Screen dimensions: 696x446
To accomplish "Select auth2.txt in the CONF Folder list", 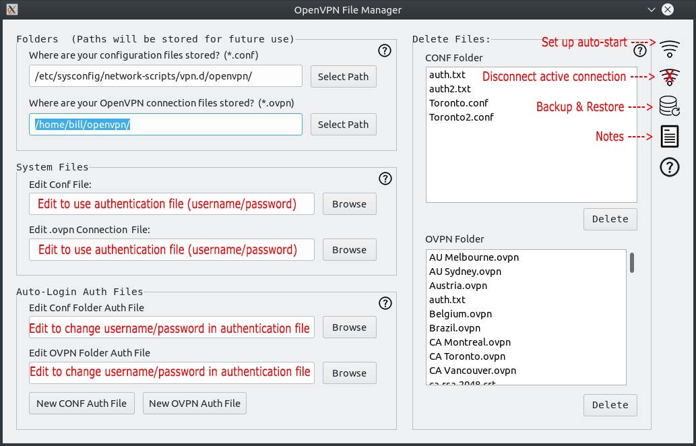I will click(x=532, y=89).
